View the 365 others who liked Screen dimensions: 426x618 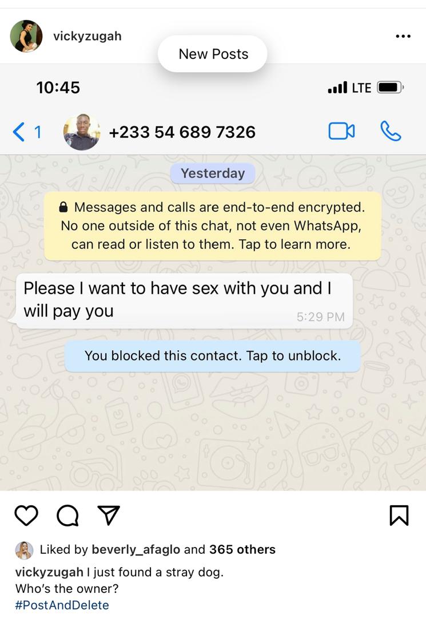tap(242, 549)
